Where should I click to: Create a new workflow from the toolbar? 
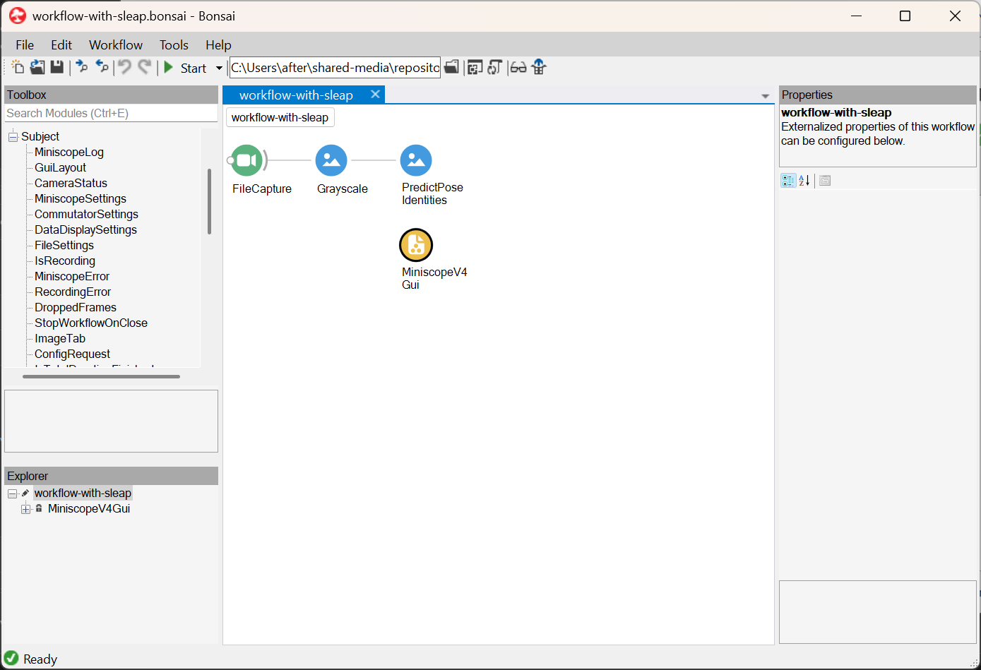[x=18, y=67]
